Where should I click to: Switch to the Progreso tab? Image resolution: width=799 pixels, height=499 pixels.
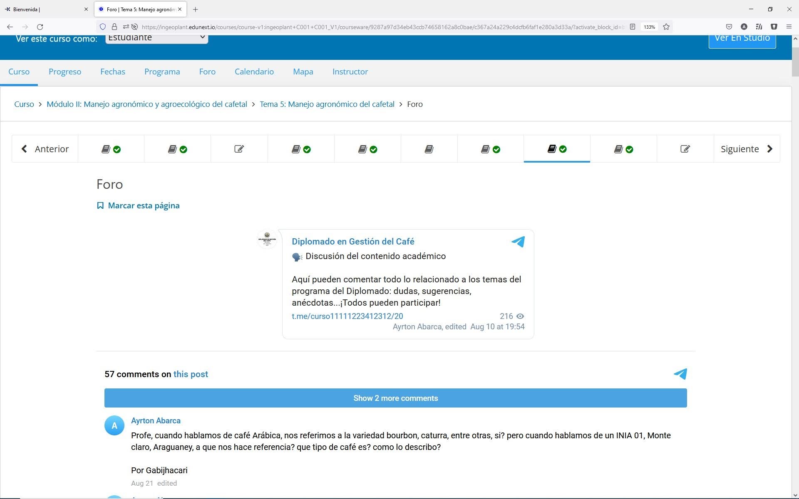(x=65, y=72)
